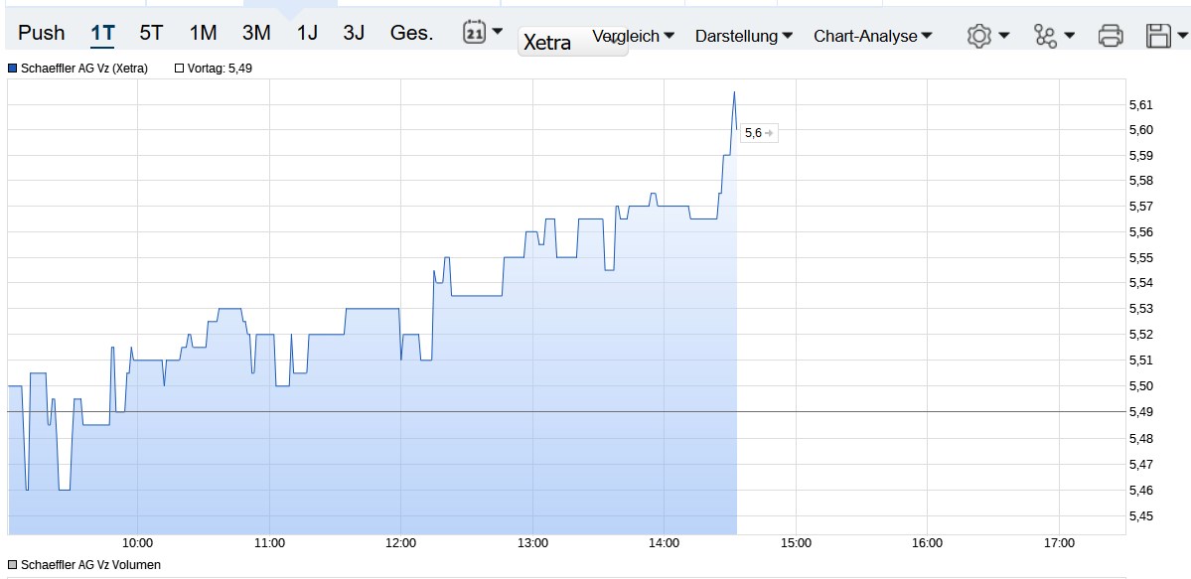Show the Ges. full history timeframe

pos(411,33)
